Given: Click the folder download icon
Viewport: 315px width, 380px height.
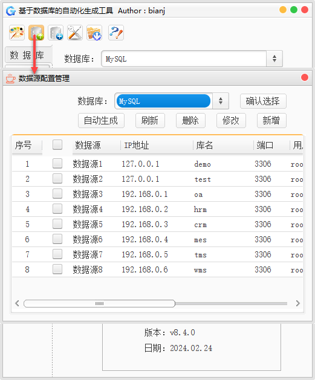Looking at the screenshot, I should (x=94, y=33).
